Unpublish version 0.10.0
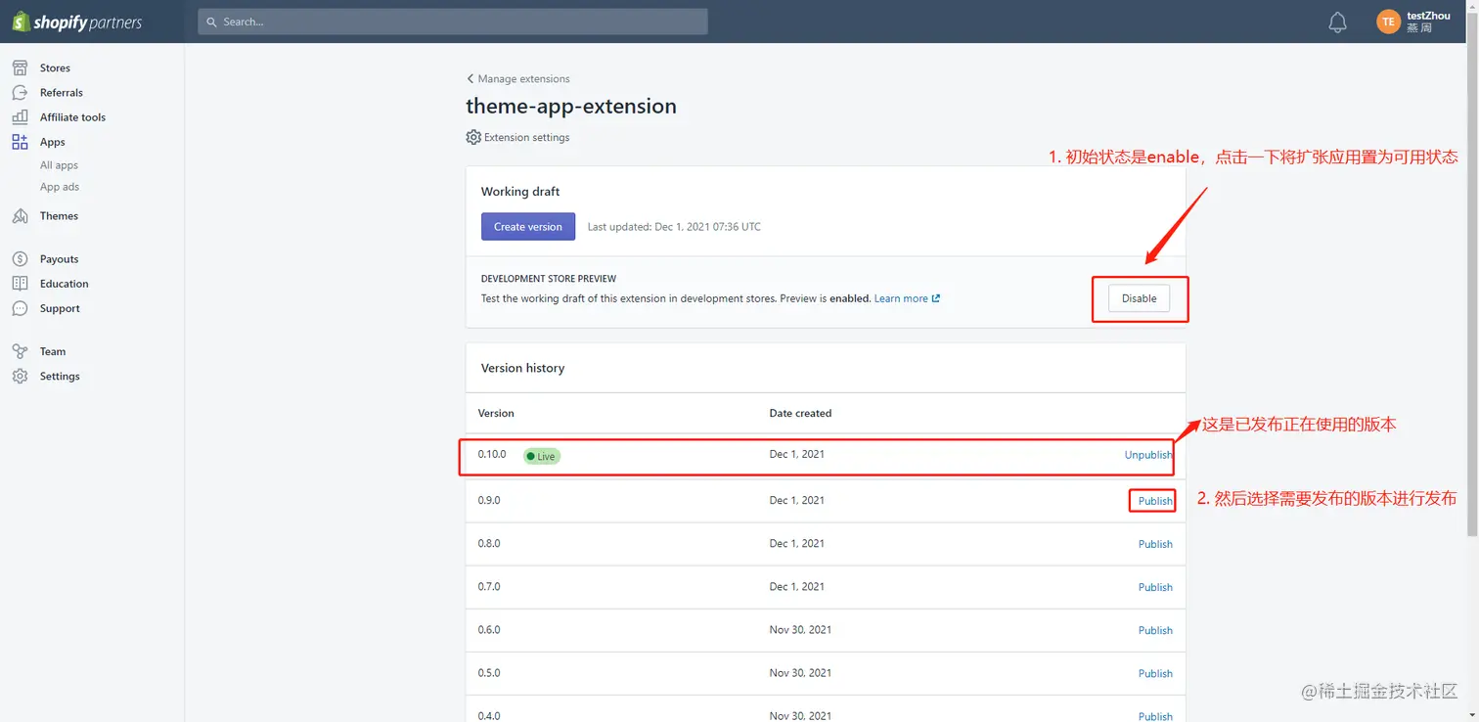 pos(1148,455)
